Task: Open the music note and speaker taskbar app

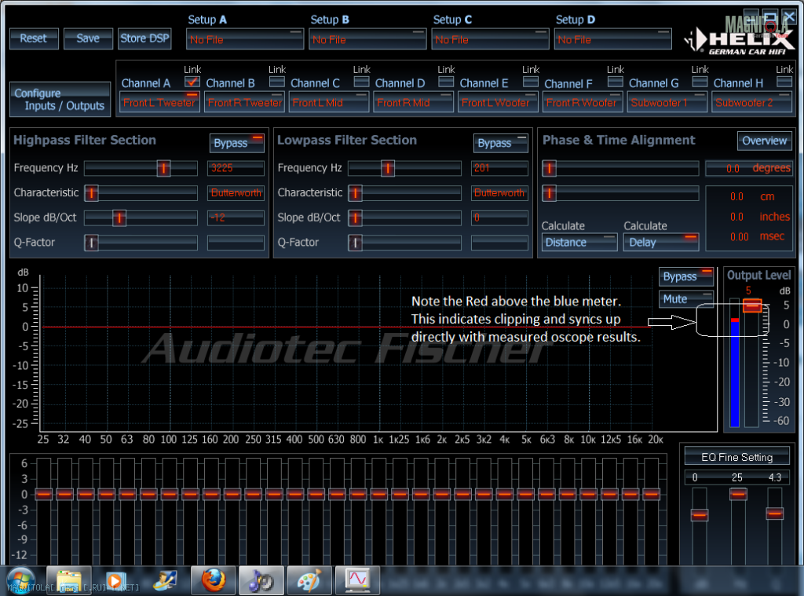Action: [261, 580]
